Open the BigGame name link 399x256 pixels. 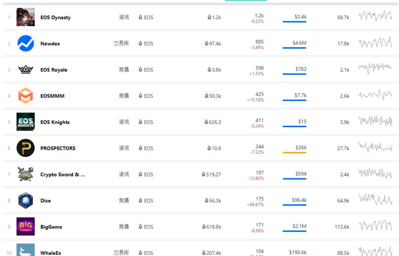pos(51,227)
